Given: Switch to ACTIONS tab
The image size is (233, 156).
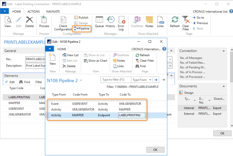Looking at the screenshot, I should [x=33, y=11].
